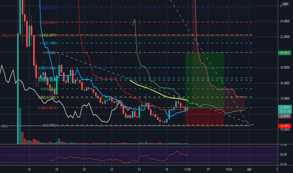Click date 29 on the time axis

[208, 169]
